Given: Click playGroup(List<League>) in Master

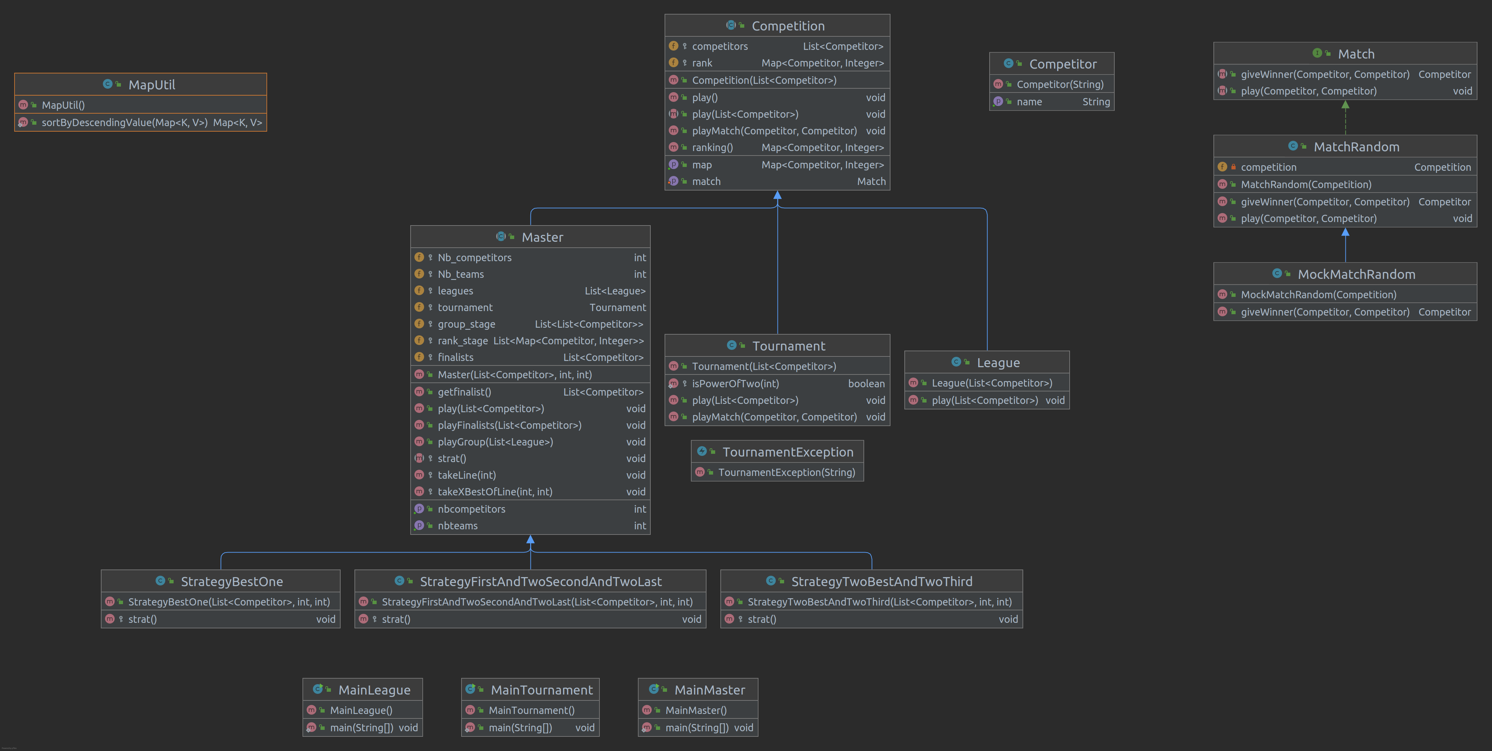Looking at the screenshot, I should [x=530, y=442].
